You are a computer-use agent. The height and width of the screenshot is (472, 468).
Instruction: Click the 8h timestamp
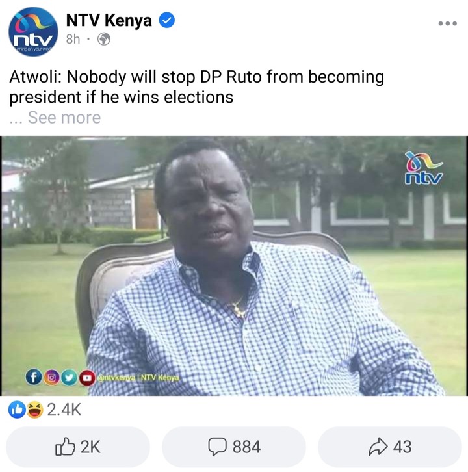(73, 39)
